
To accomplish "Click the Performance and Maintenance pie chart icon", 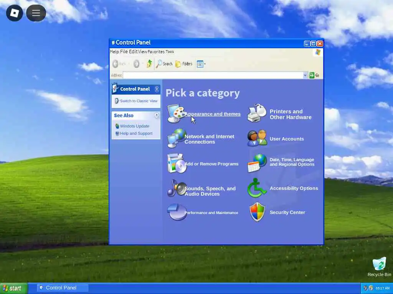I will click(x=177, y=212).
